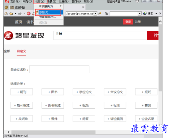Image resolution: width=171 pixels, height=139 pixels.
Task: Click the clock history icon
Action: pos(6,7)
